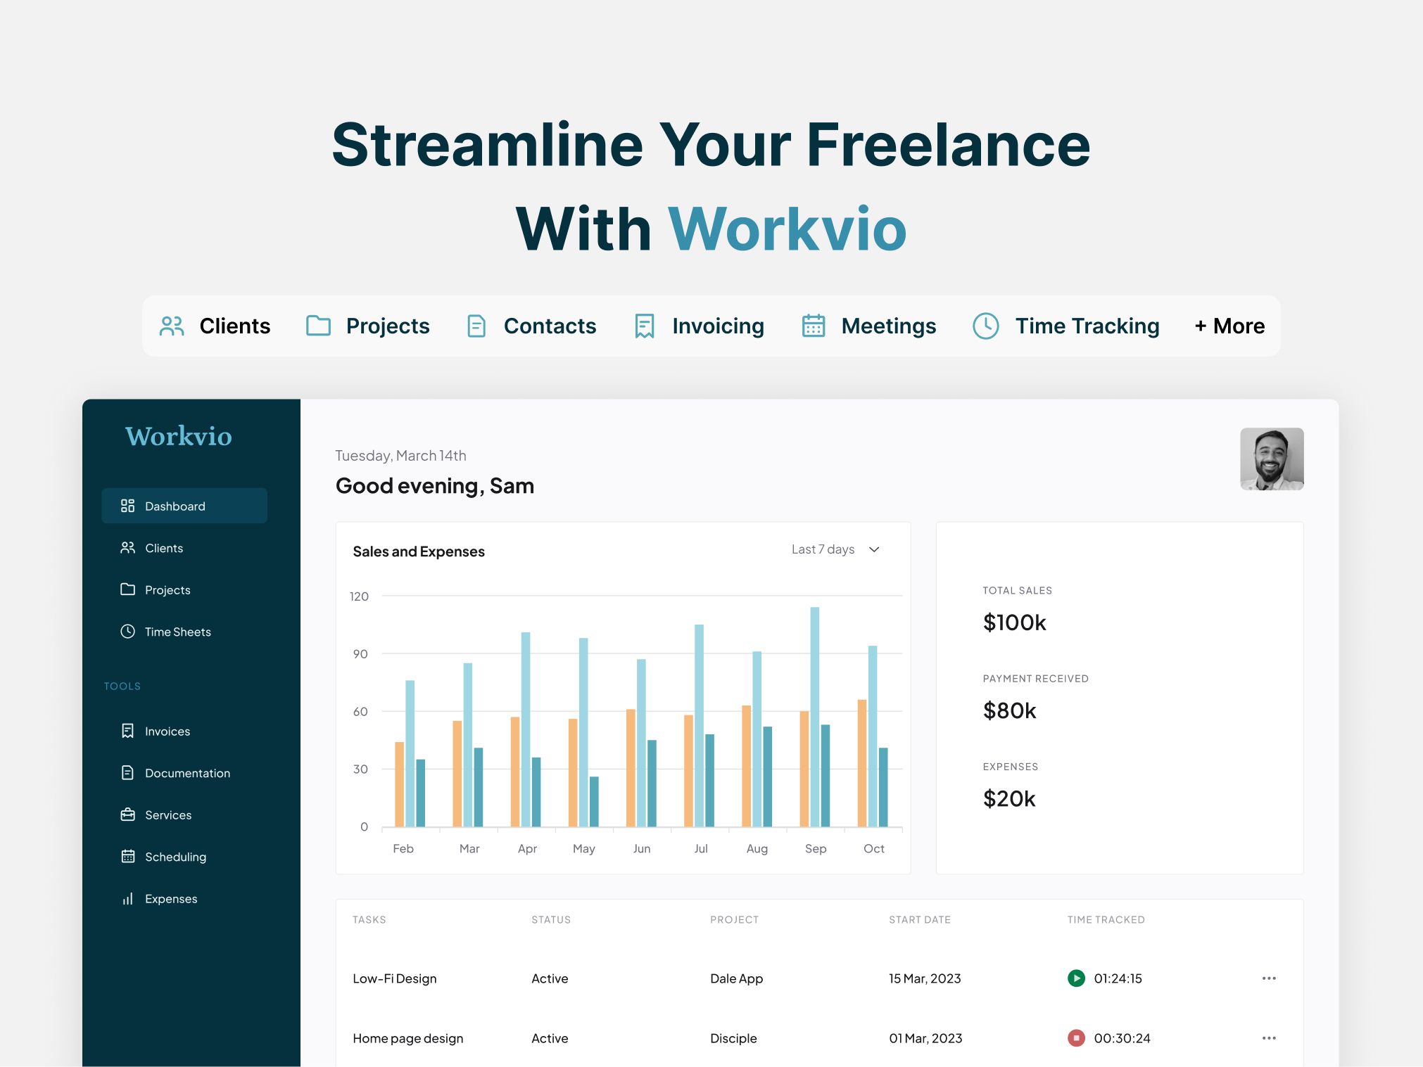Expand the + More navigation menu

point(1228,326)
